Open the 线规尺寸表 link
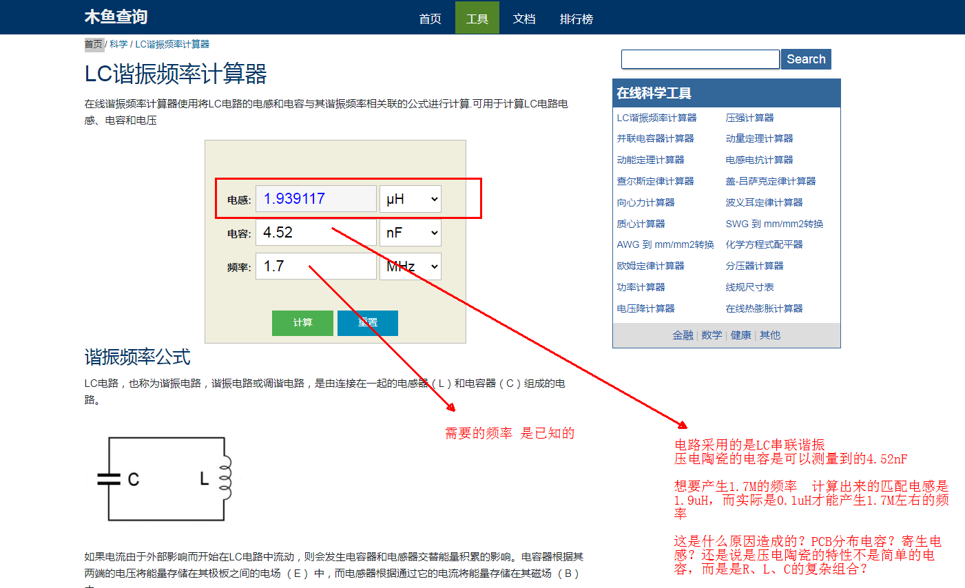The height and width of the screenshot is (588, 965). pyautogui.click(x=749, y=287)
